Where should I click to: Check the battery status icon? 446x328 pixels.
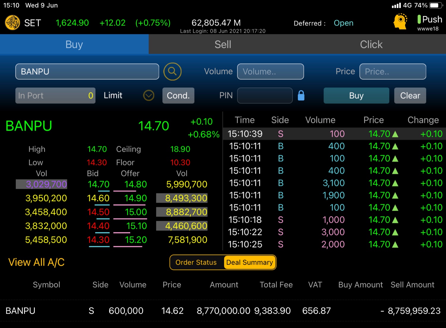pyautogui.click(x=436, y=5)
